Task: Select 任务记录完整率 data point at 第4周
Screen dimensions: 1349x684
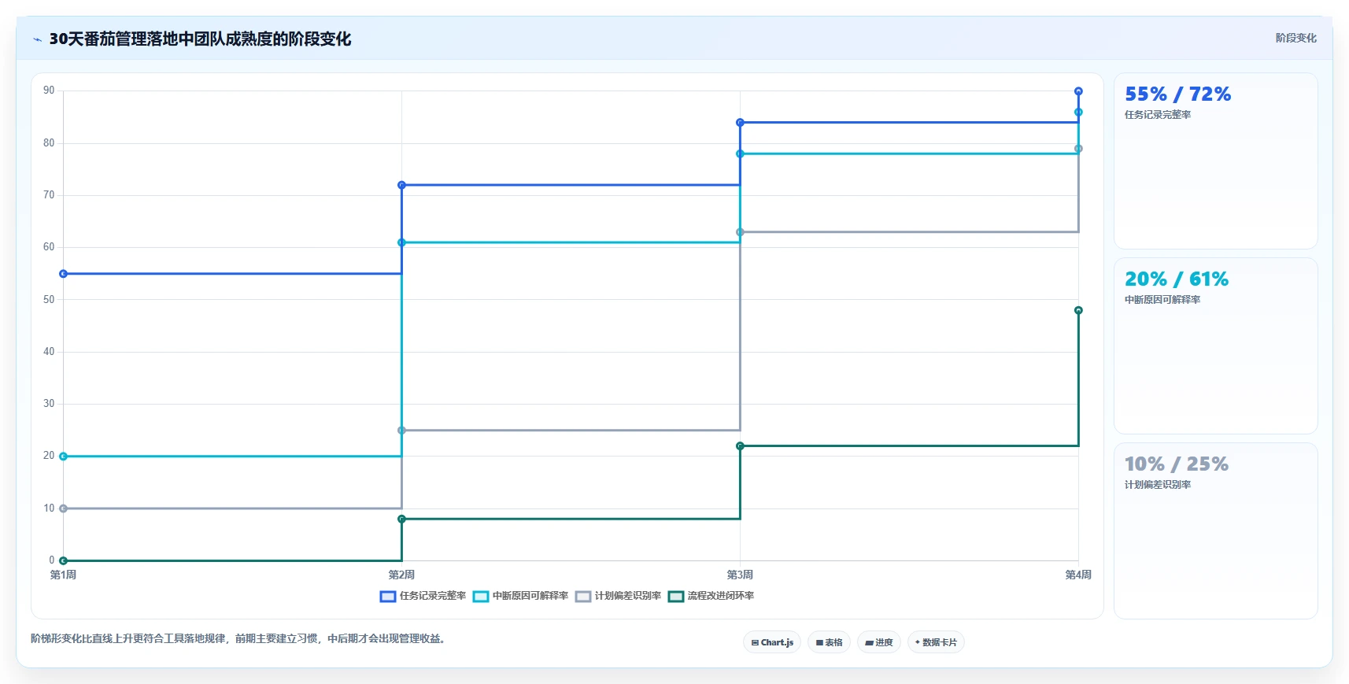Action: [x=1078, y=91]
